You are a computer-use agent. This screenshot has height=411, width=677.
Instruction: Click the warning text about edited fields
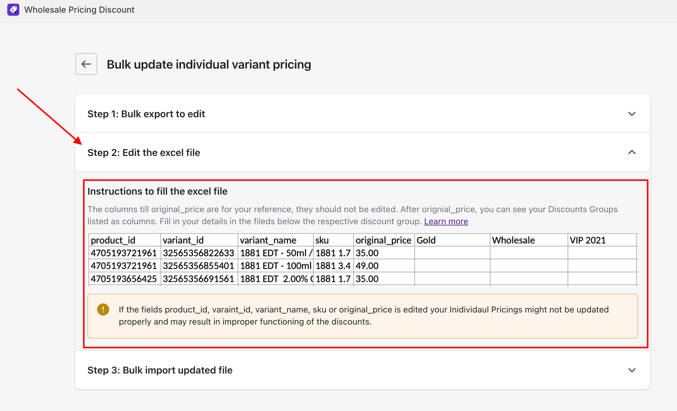pos(364,316)
